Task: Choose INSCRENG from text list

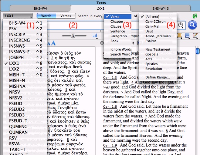Action: [25, 40]
